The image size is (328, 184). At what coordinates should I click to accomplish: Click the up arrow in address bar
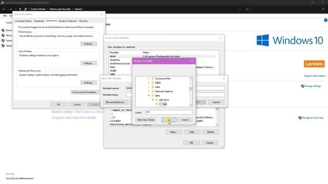click(x=20, y=9)
